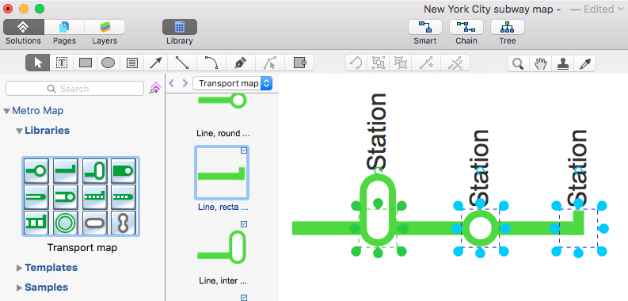The height and width of the screenshot is (301, 628).
Task: Click the solutions search icon beside Search
Action: 154,88
